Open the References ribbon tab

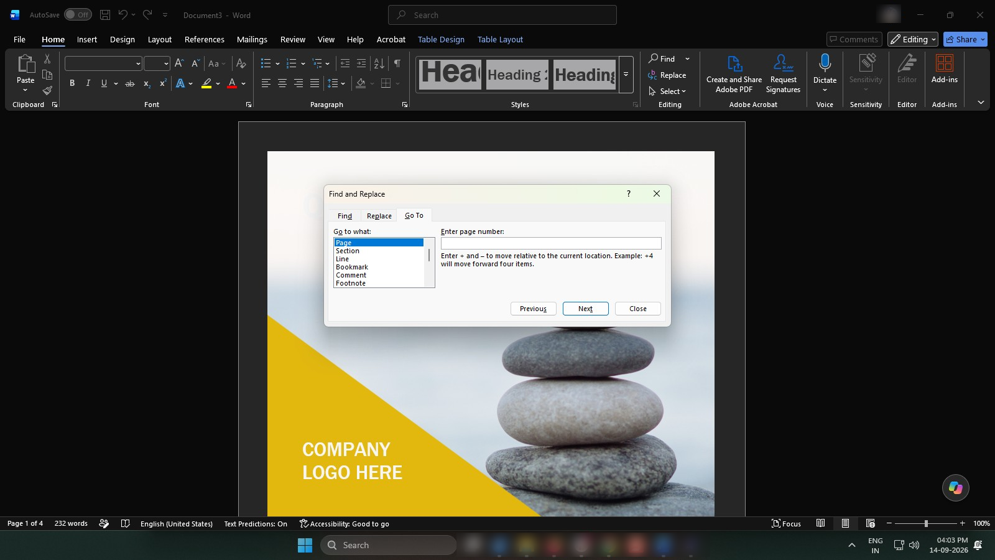(x=204, y=39)
